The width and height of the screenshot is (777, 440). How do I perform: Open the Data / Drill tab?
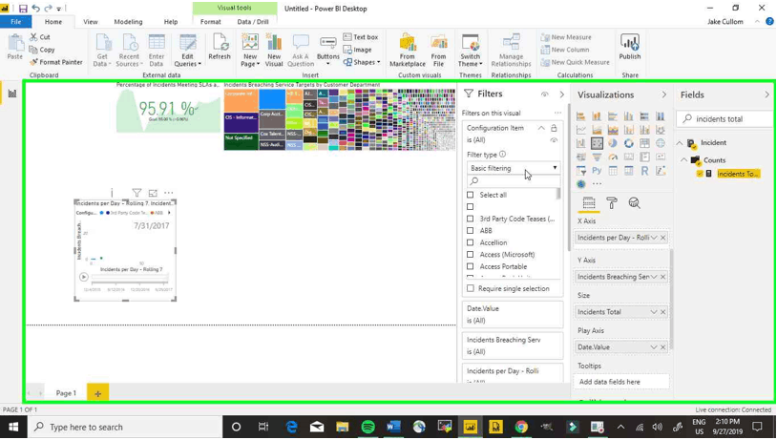pyautogui.click(x=253, y=22)
